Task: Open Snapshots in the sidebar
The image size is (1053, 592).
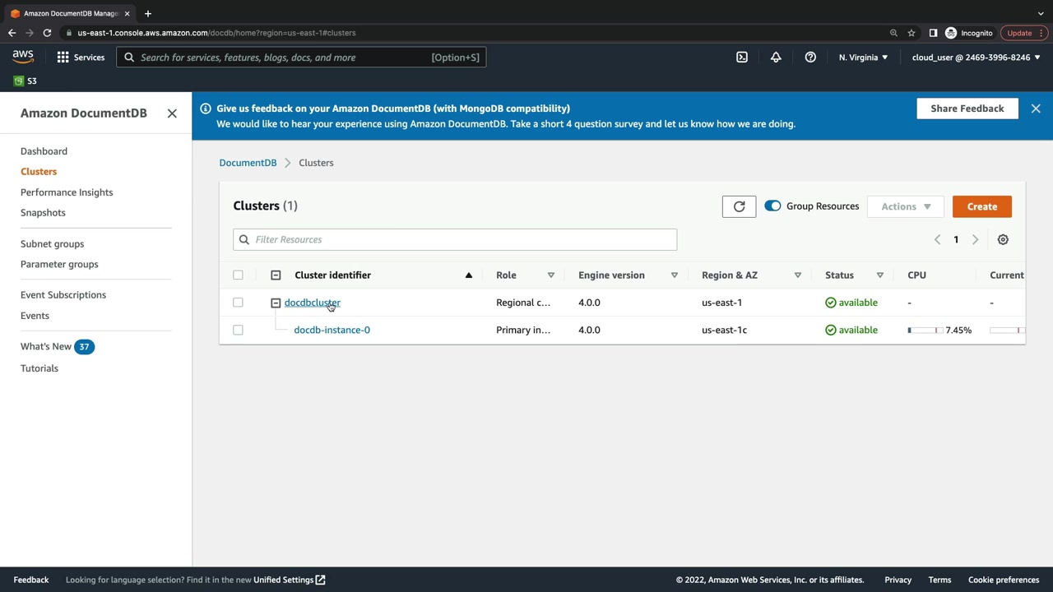Action: (x=43, y=213)
